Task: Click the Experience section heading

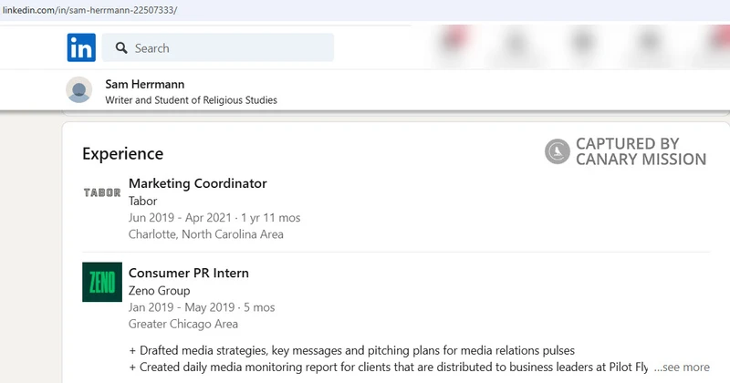Action: pyautogui.click(x=123, y=153)
